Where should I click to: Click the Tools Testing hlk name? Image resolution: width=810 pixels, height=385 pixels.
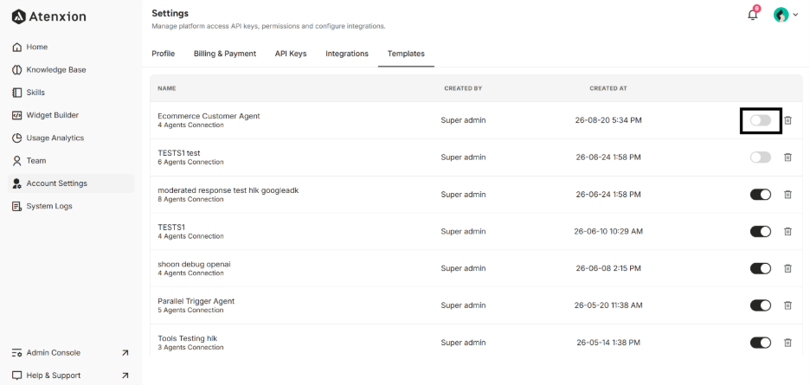coord(188,338)
